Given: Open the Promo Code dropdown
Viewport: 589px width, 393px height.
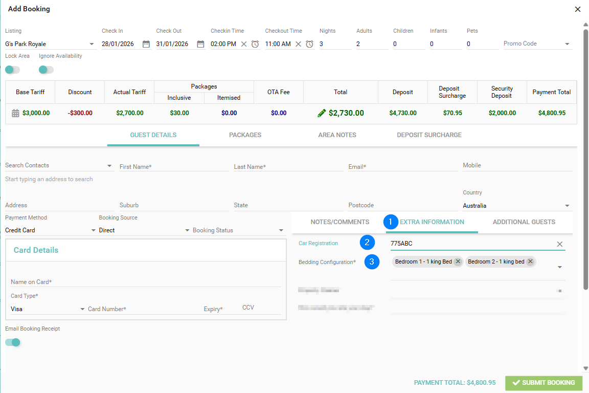Looking at the screenshot, I should [567, 44].
